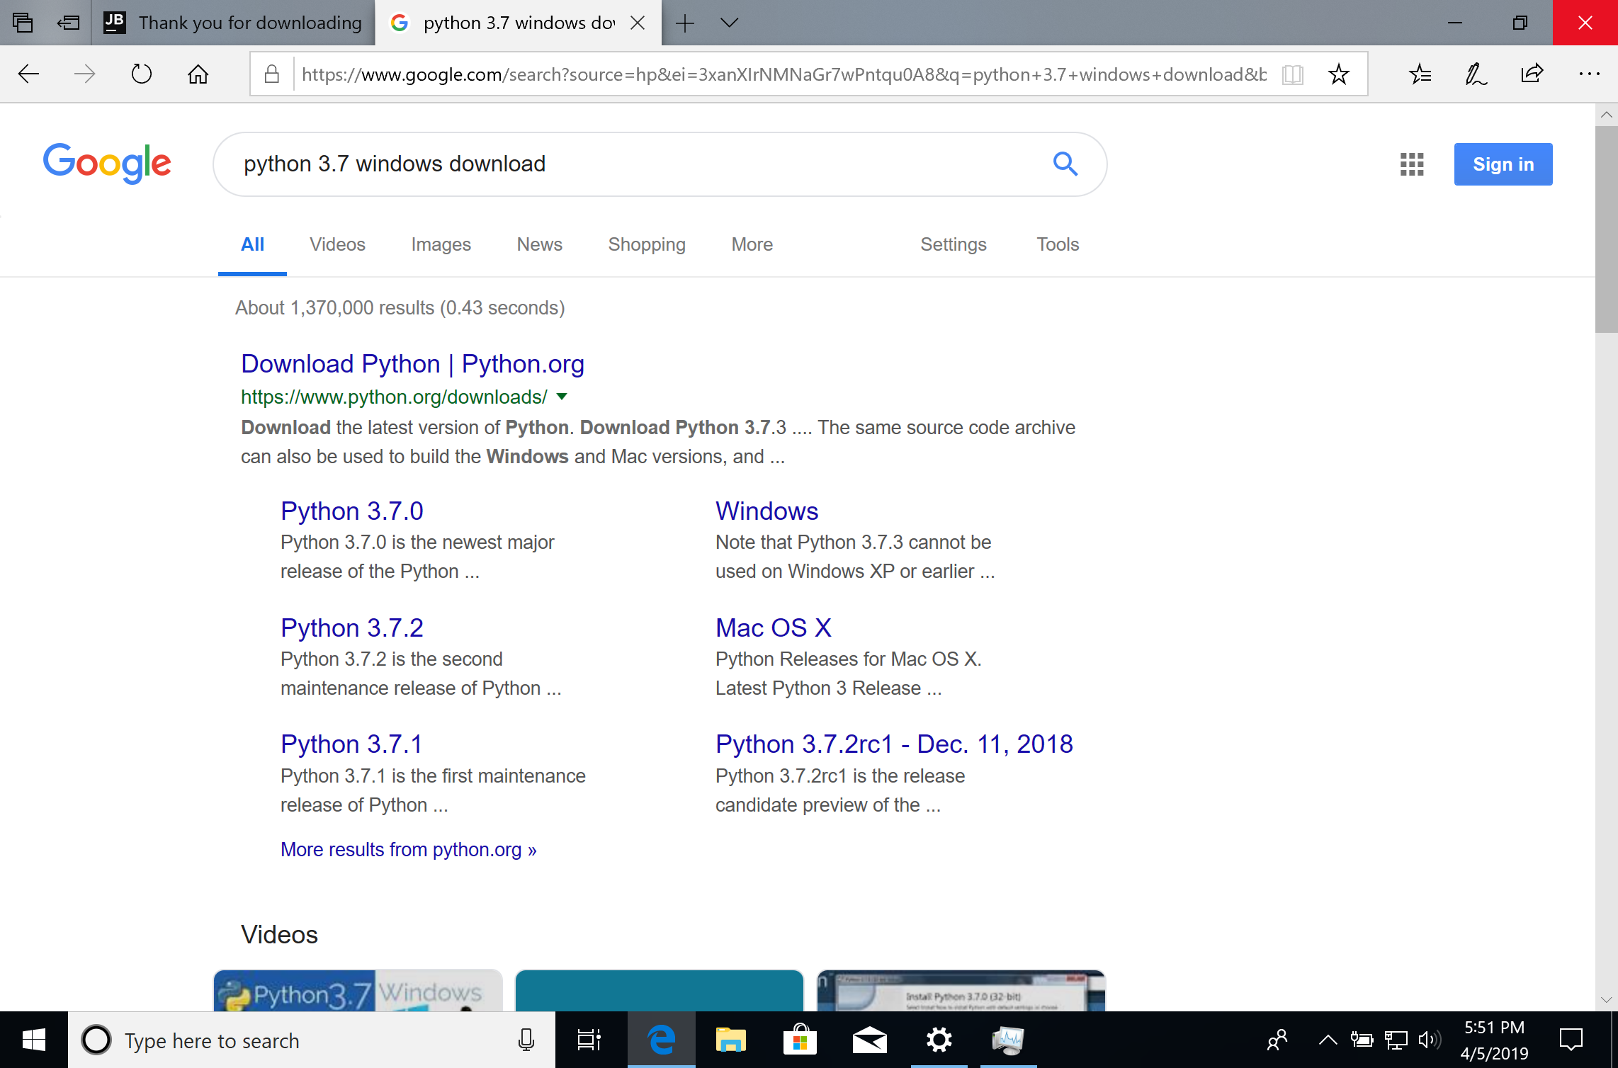Open the Download Python | Python.org result
Image resolution: width=1618 pixels, height=1068 pixels.
coord(412,363)
